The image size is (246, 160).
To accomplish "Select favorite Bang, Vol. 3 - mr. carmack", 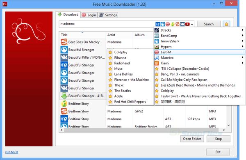I will 199,74.
